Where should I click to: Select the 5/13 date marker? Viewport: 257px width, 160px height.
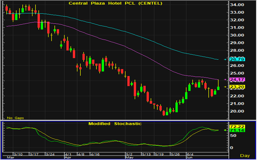(146, 155)
